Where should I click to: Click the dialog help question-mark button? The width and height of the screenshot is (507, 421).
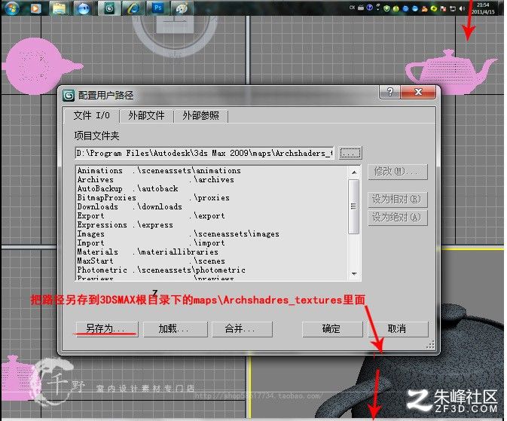(389, 92)
